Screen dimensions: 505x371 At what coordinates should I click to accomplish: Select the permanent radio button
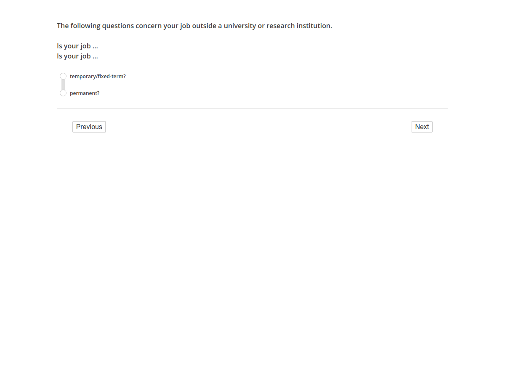[x=63, y=93]
